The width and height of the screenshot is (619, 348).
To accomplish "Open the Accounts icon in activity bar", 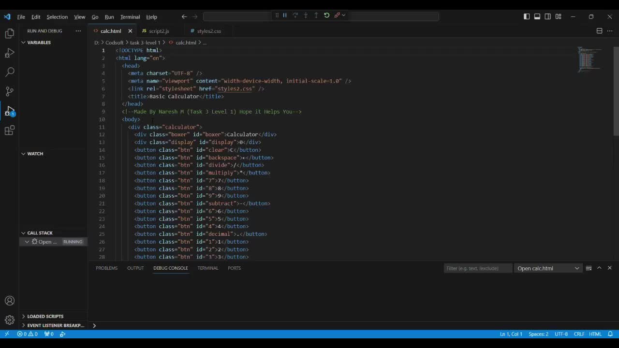I will pyautogui.click(x=9, y=301).
